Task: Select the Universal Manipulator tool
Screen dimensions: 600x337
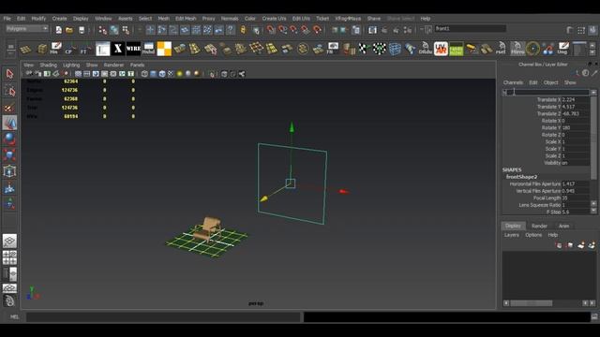Action: (x=9, y=171)
